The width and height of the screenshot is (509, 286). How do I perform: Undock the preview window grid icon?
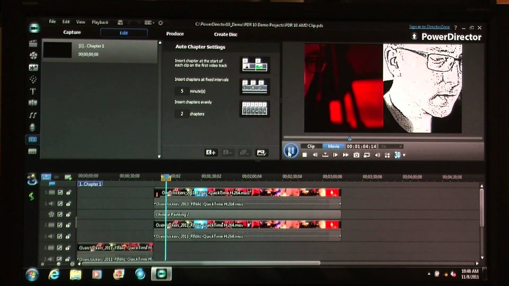point(387,155)
